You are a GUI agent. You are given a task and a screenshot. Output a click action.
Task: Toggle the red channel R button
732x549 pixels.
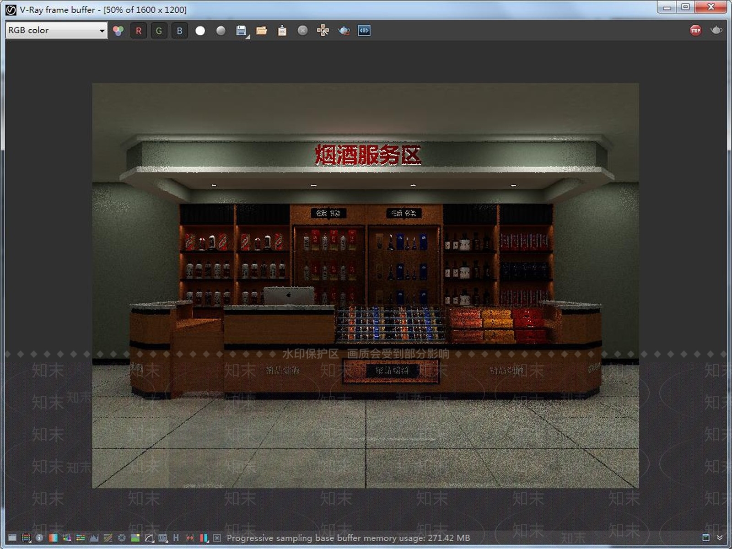138,31
